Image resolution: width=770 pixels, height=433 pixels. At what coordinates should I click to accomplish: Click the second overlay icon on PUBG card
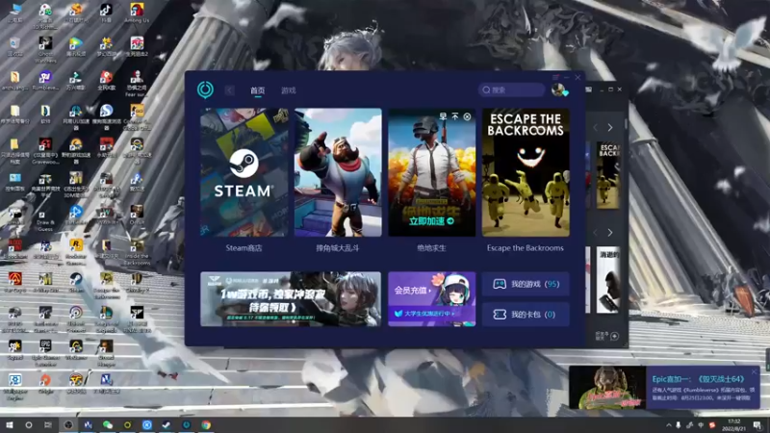tap(455, 116)
